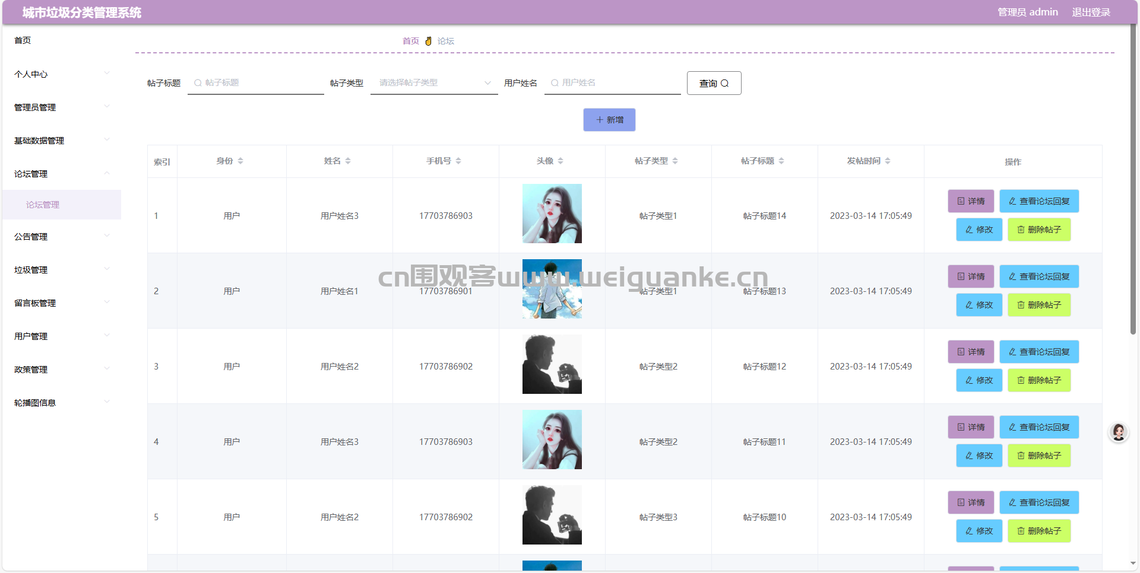Click avatar thumbnail in 帖子标题14 row
The image size is (1140, 573).
[552, 214]
